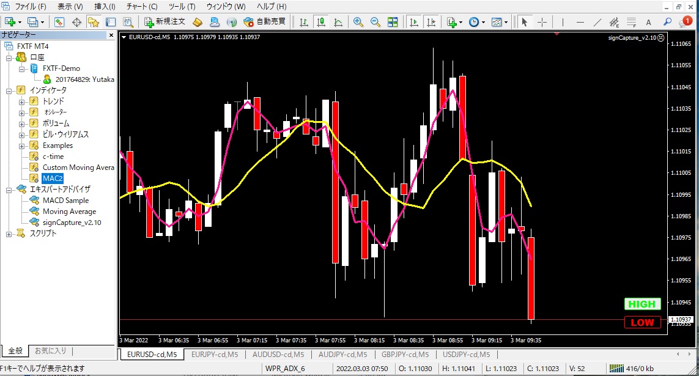Draw a trendline with the diagonal line tool
This screenshot has height=376, width=699.
coord(597,22)
